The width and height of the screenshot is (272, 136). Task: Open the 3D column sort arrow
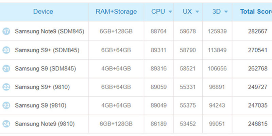(x=226, y=12)
